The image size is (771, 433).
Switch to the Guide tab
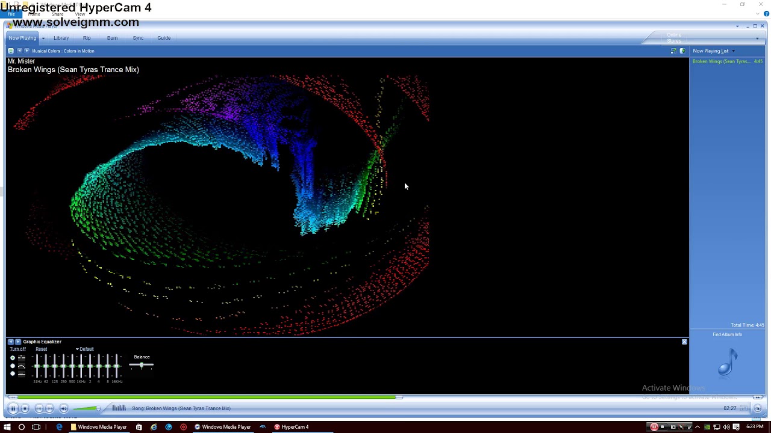click(164, 38)
